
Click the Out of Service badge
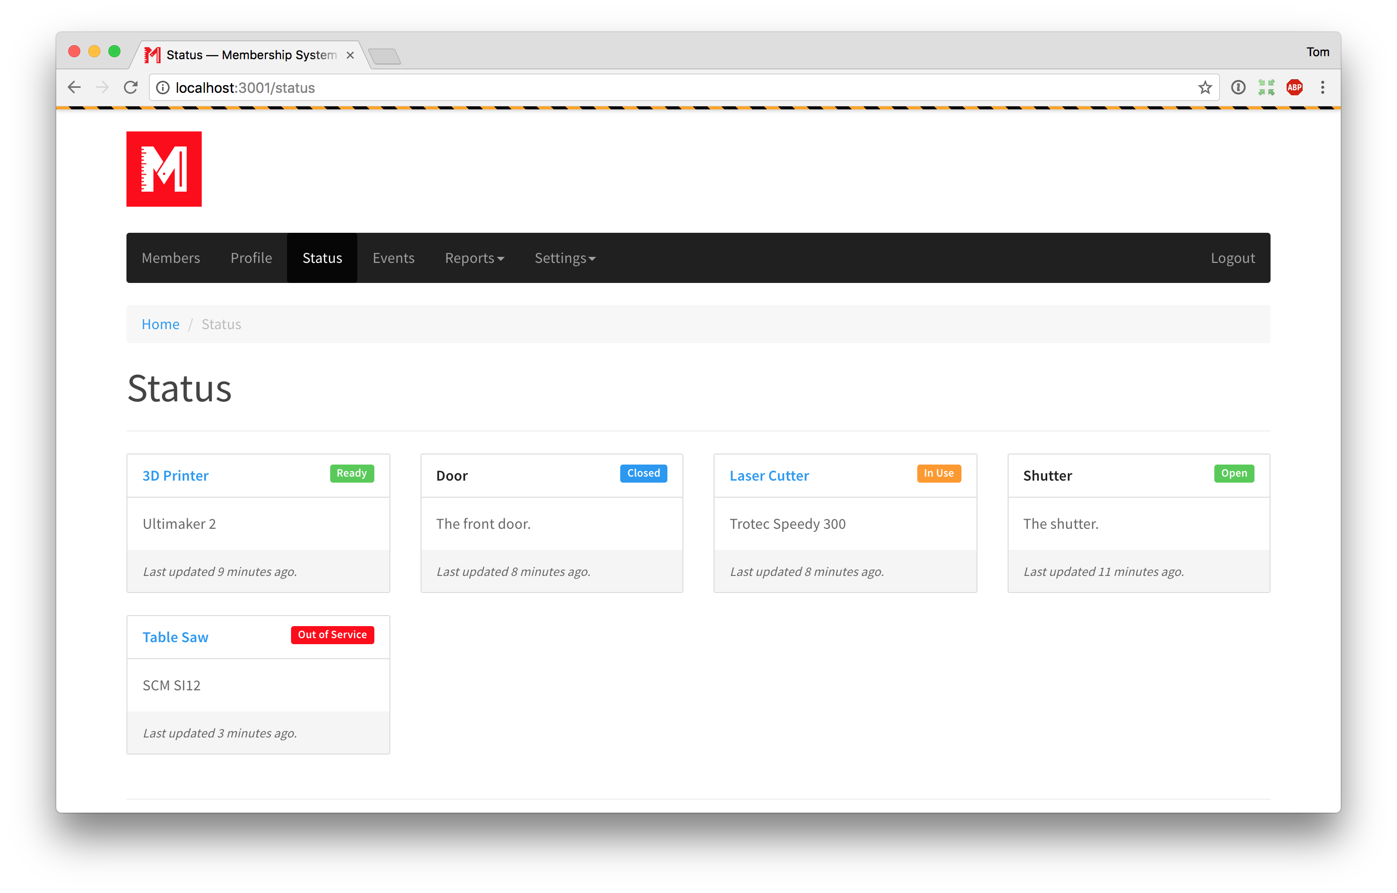(x=332, y=635)
